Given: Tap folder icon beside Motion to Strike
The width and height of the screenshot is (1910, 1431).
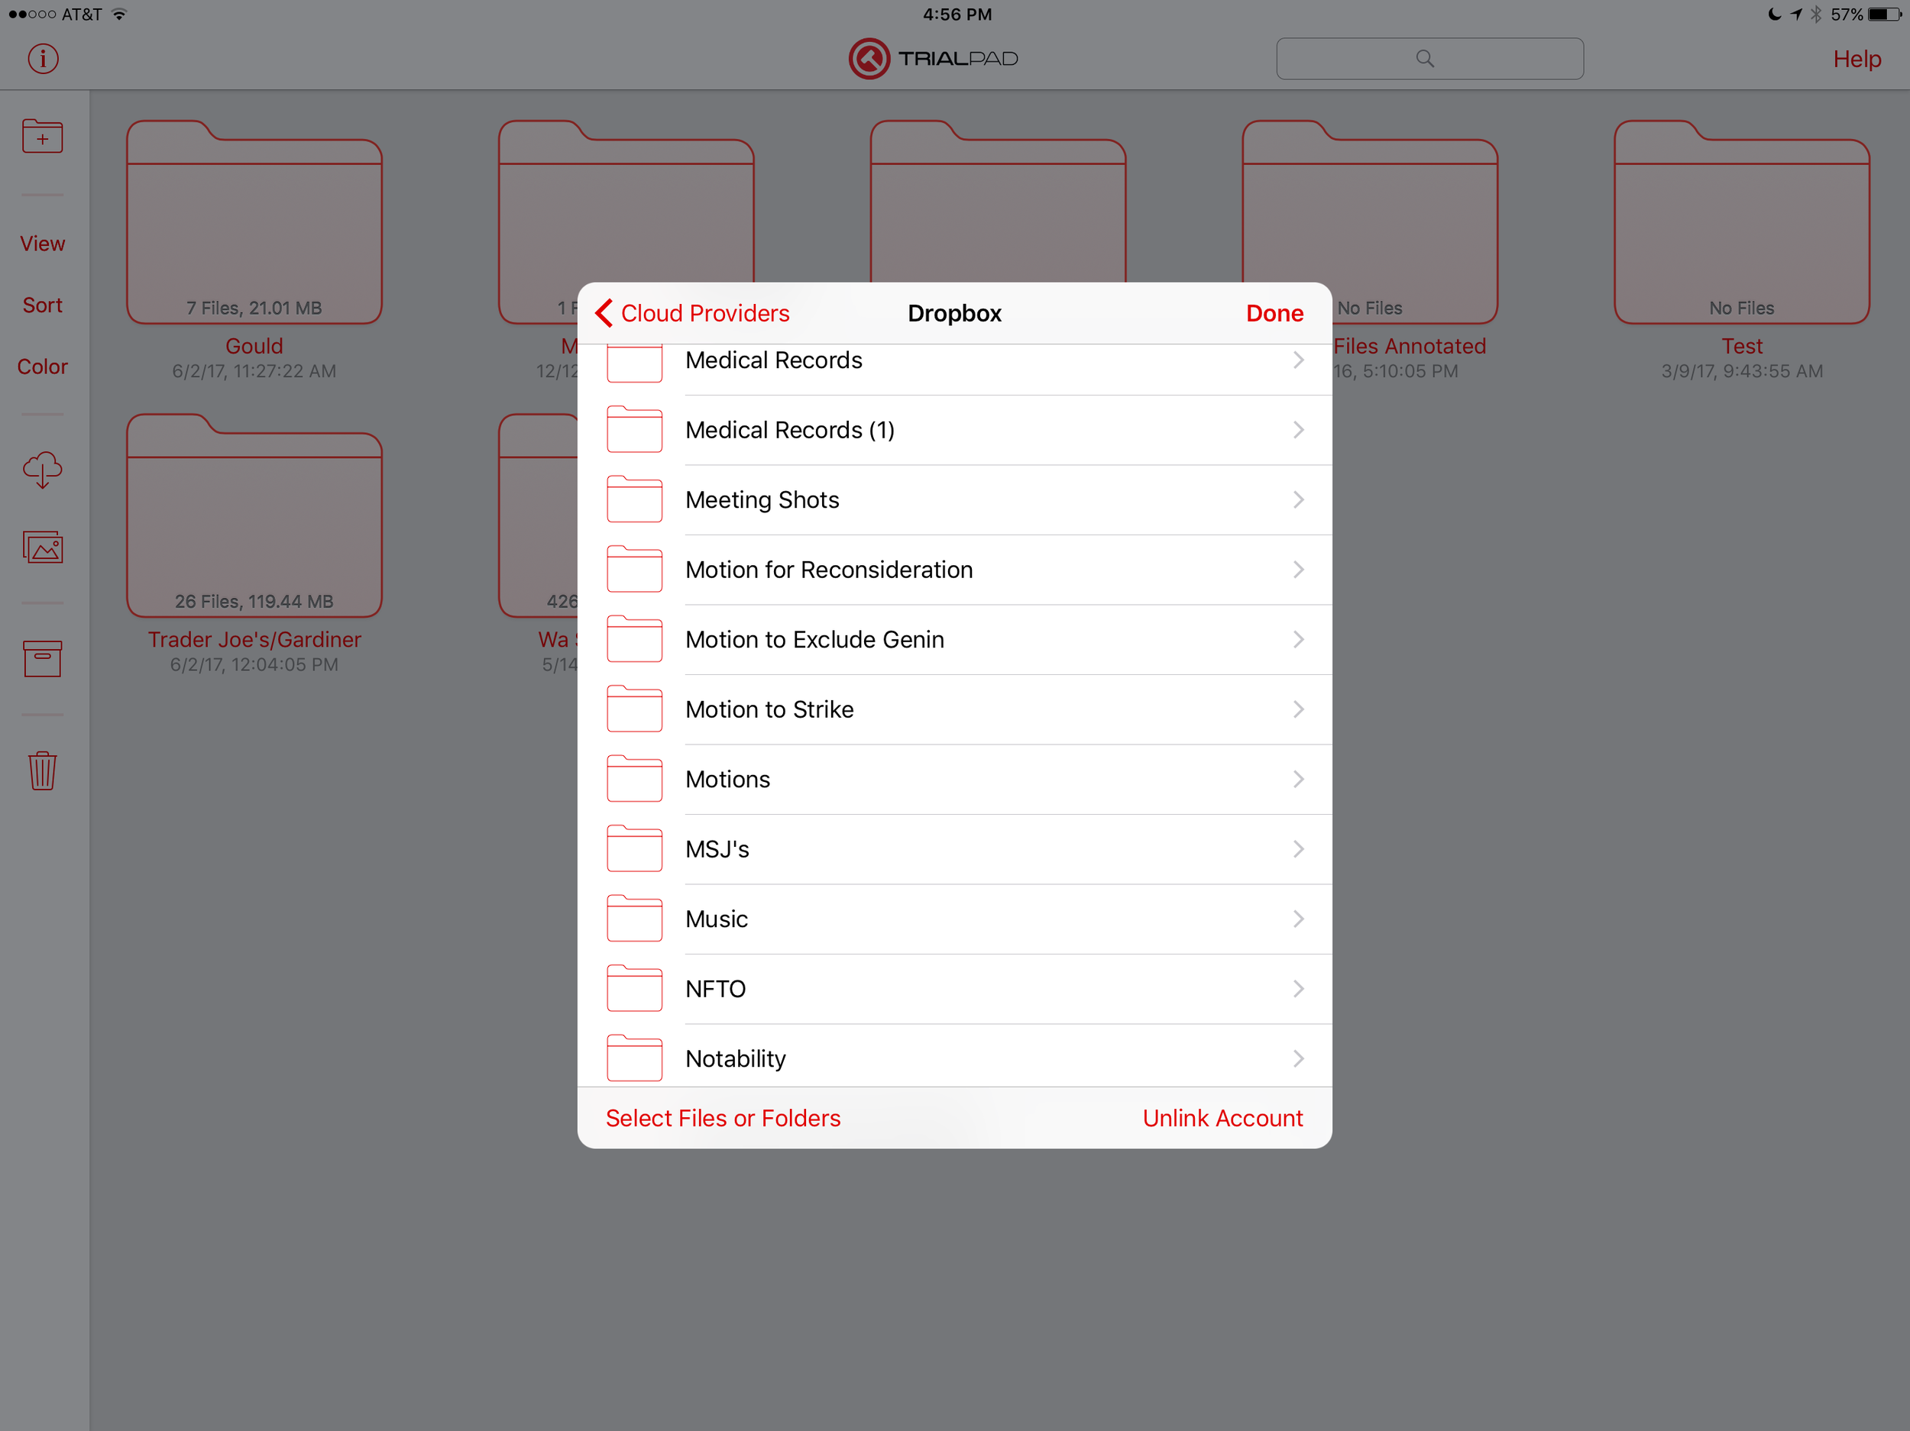Looking at the screenshot, I should pos(635,709).
